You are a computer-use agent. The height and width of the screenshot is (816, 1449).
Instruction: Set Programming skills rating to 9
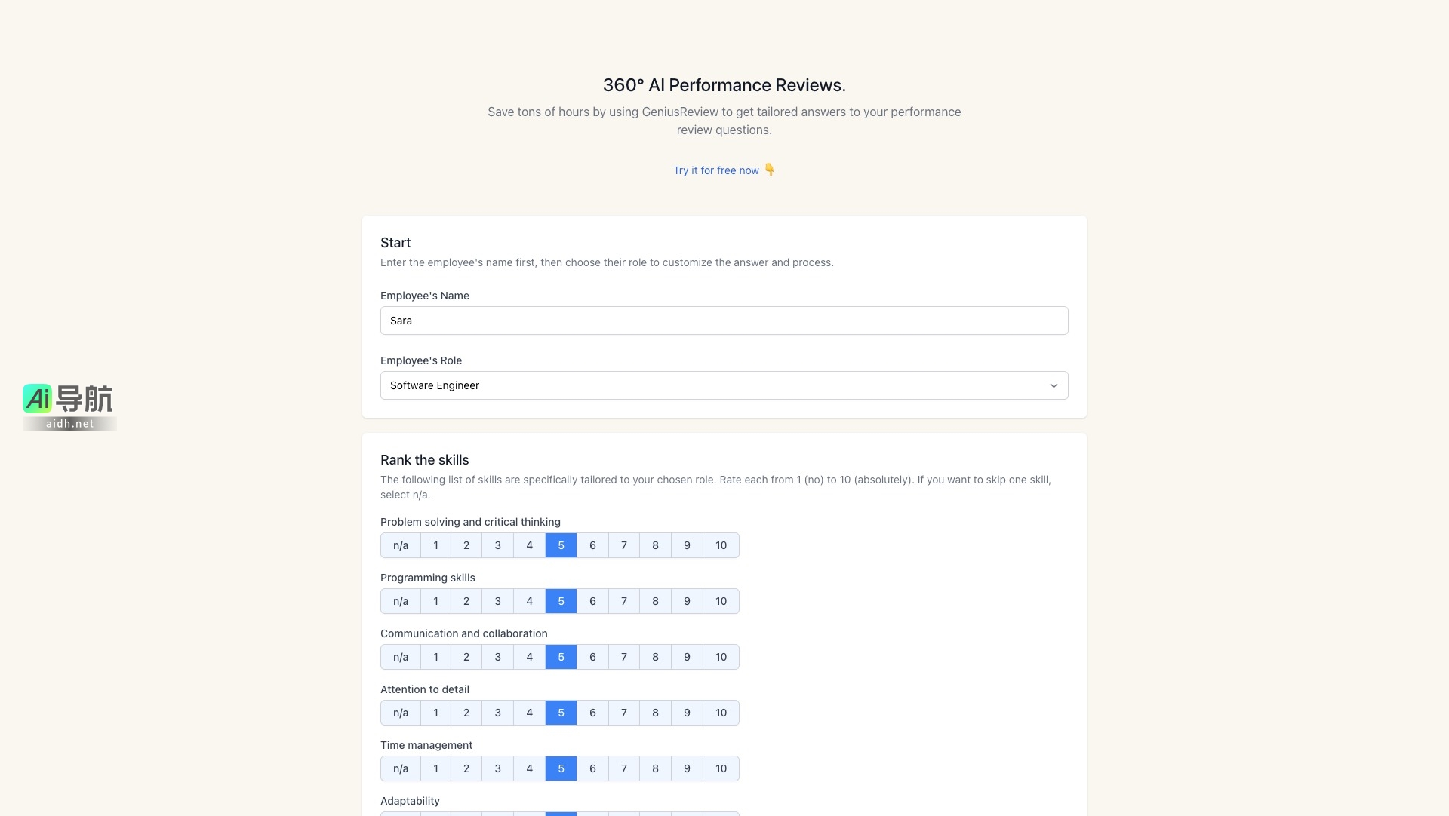coord(687,601)
